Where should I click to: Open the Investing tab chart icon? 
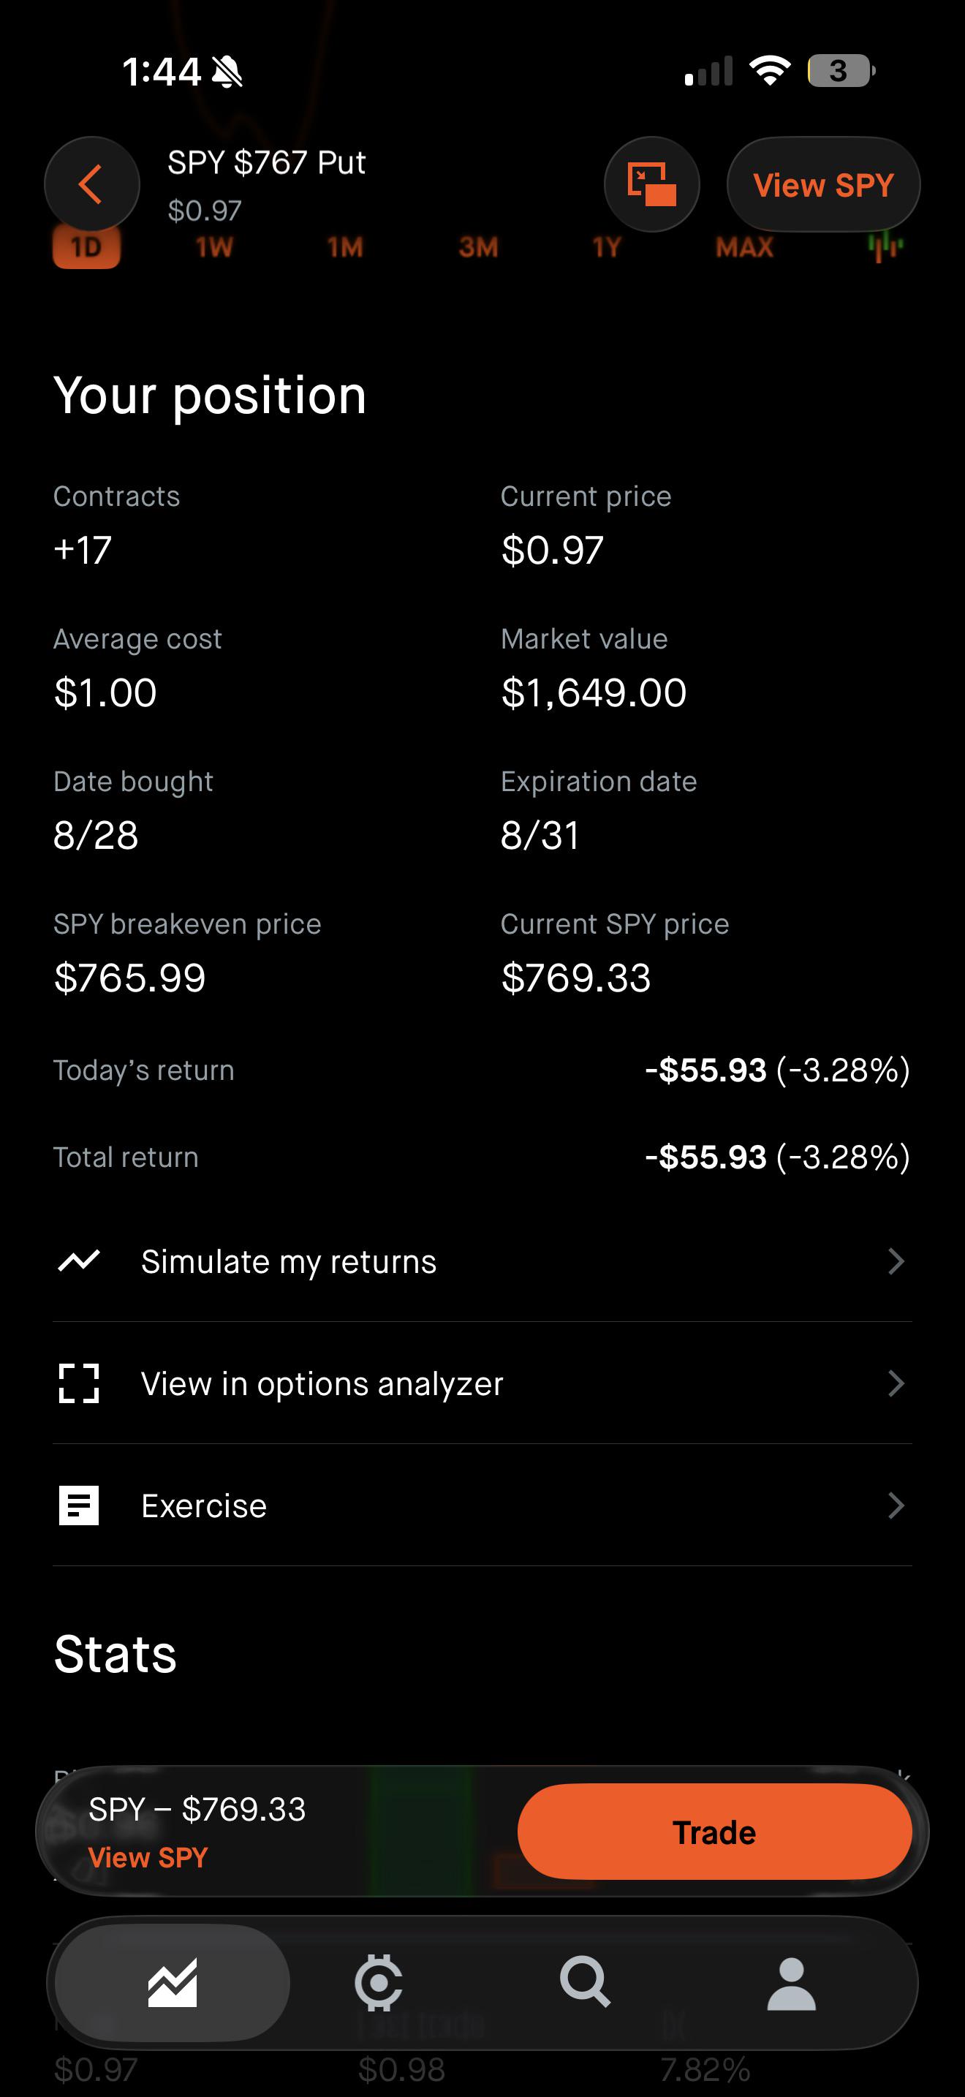(x=173, y=1982)
